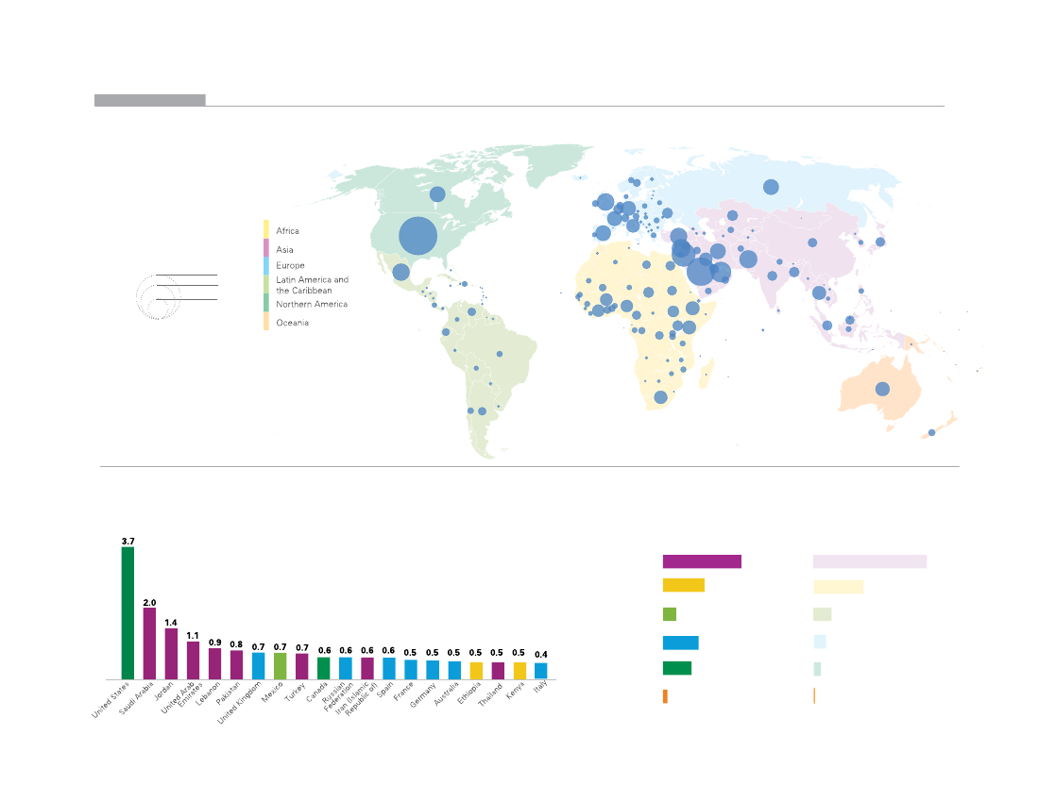Image resolution: width=1039 pixels, height=802 pixels.
Task: Click the Jordan bar in the chart
Action: (x=171, y=654)
